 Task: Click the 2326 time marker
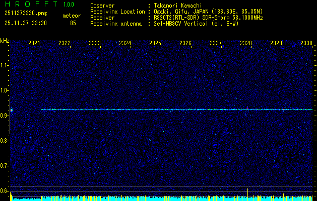(185, 43)
